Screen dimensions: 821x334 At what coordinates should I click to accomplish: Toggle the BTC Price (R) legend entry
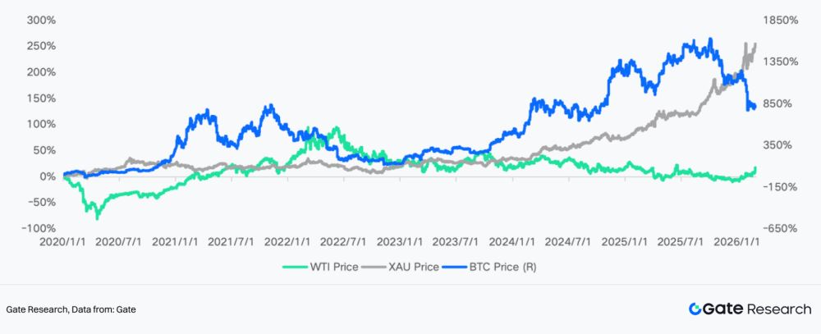489,267
